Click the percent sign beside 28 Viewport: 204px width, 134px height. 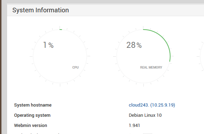click(x=139, y=45)
